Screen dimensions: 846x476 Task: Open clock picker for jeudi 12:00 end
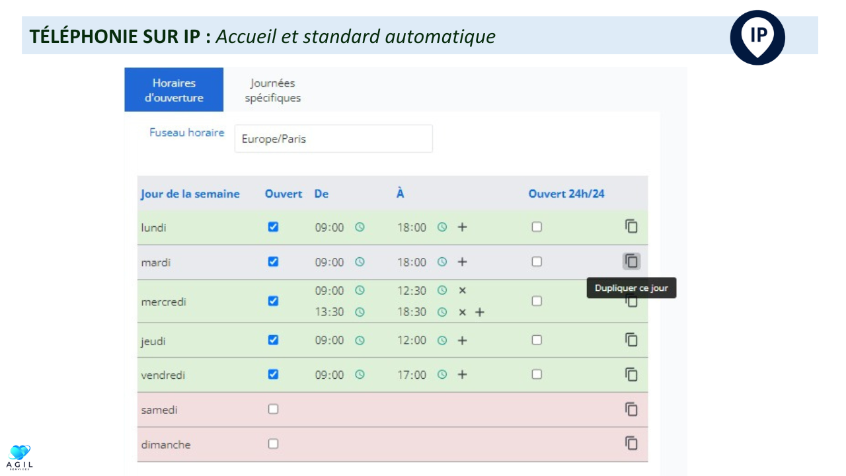pos(442,340)
